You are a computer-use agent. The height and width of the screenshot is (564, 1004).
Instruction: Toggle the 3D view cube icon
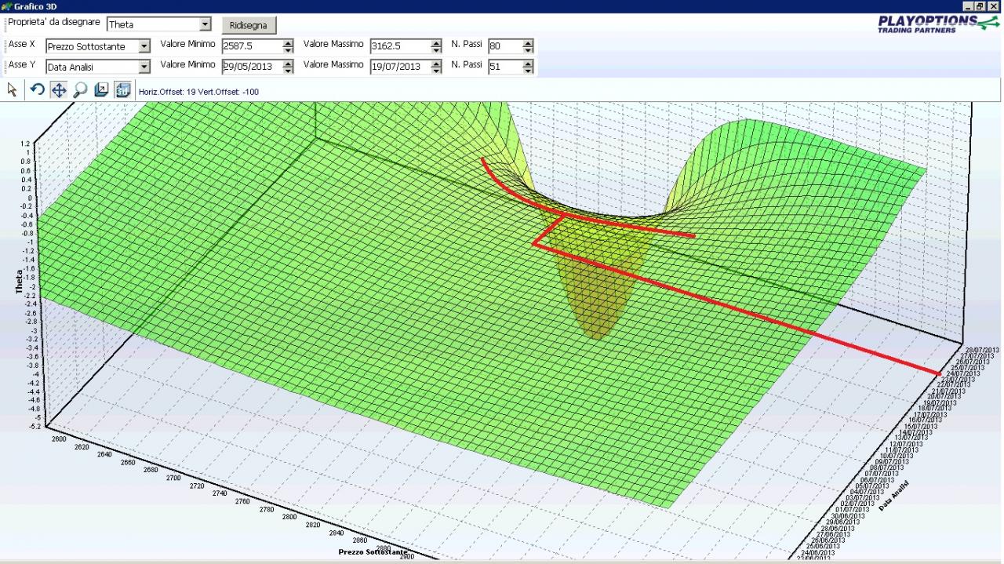click(x=122, y=90)
